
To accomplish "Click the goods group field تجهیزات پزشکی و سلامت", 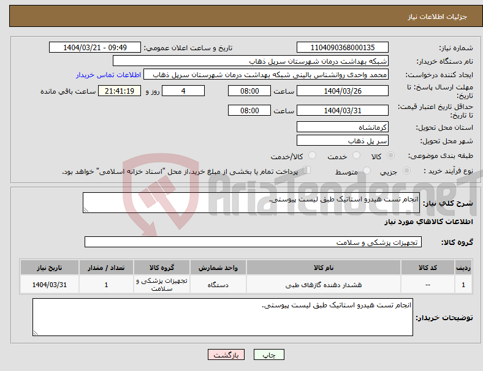I will coord(253,242).
